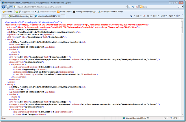Refresh the page with the Refresh icon
Viewport: 186px width, 122px height.
[133, 7]
